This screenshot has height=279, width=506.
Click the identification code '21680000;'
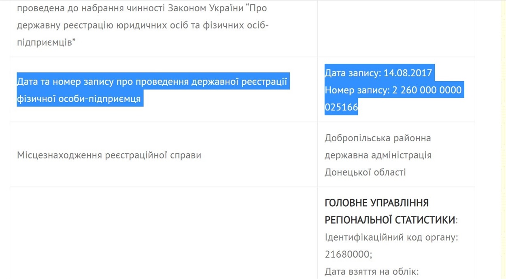pos(348,254)
